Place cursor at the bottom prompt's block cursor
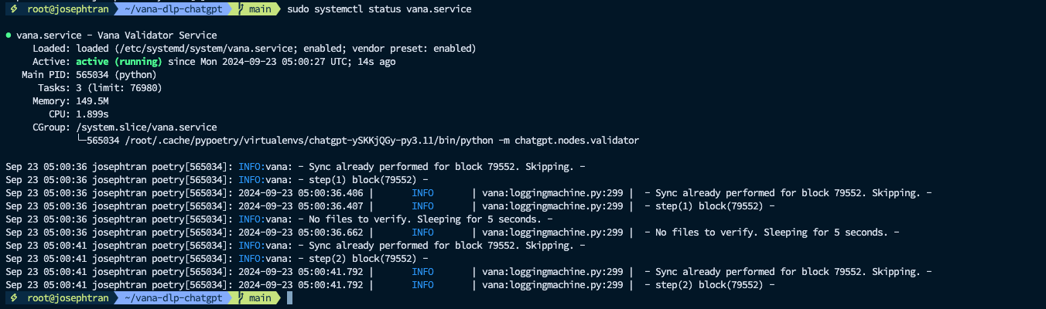The width and height of the screenshot is (1046, 309). [x=289, y=297]
